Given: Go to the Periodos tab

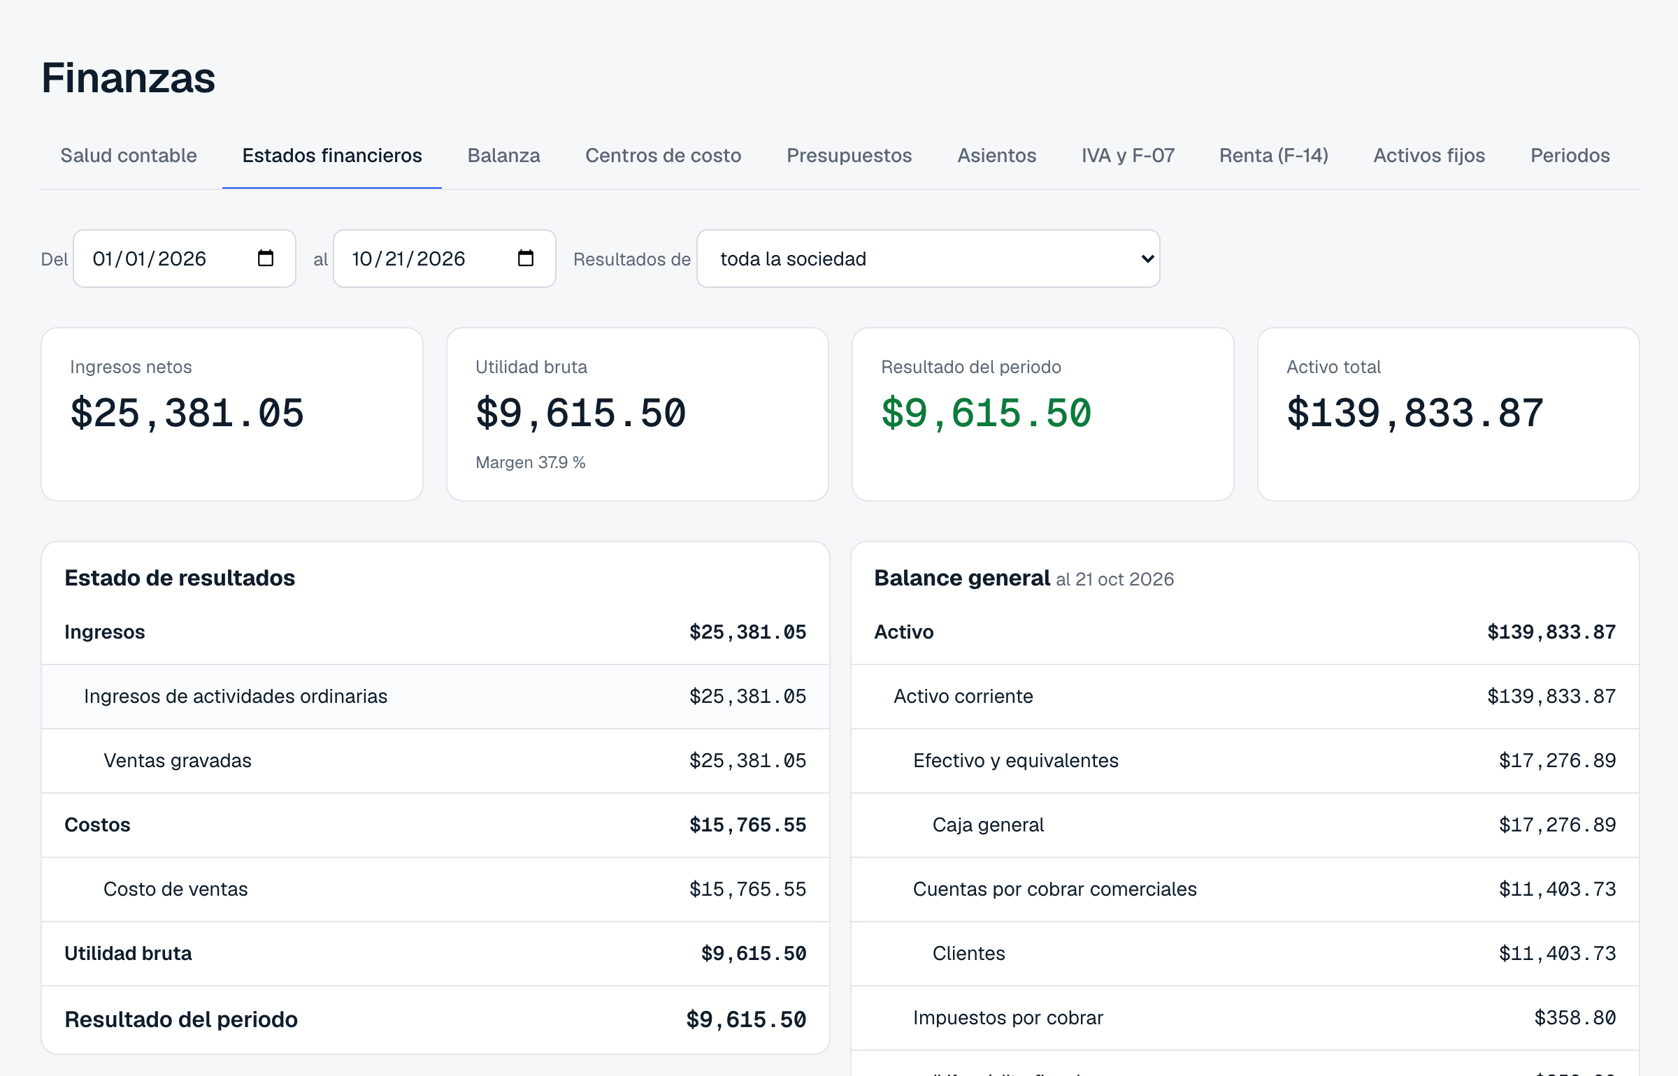Looking at the screenshot, I should pos(1570,155).
